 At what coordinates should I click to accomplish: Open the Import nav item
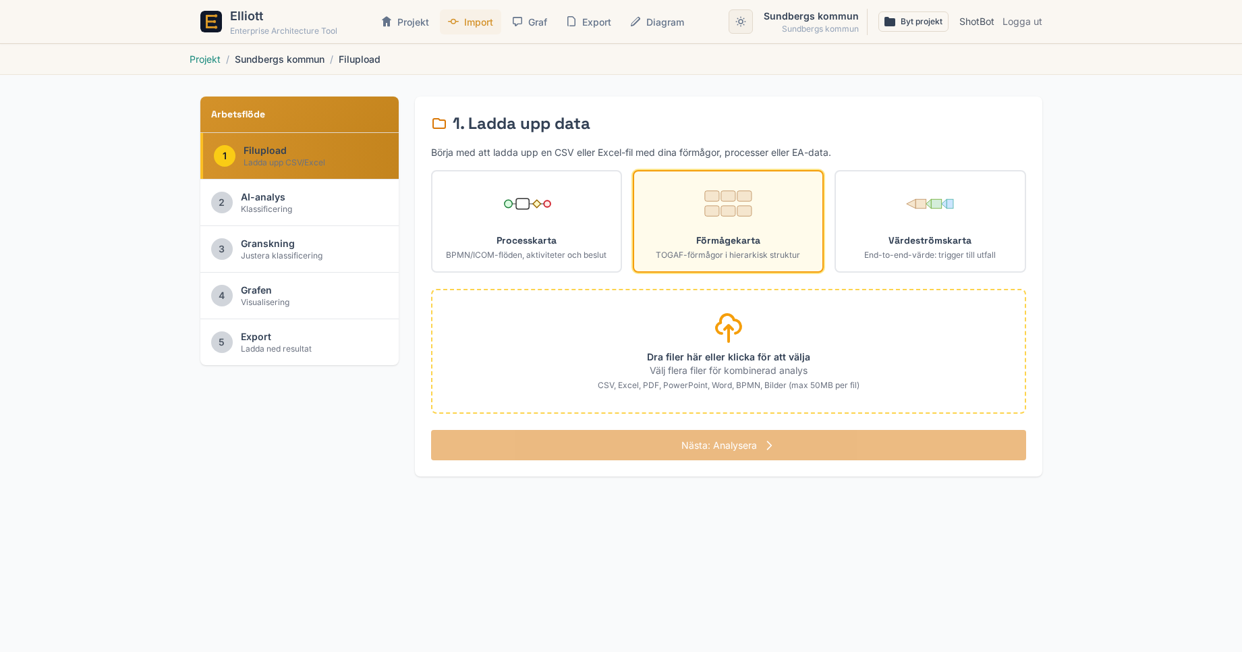pos(470,22)
